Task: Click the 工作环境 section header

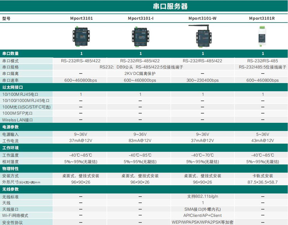Action: pos(10,148)
